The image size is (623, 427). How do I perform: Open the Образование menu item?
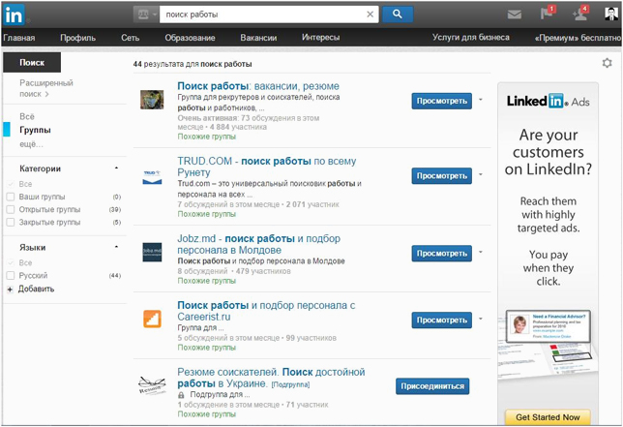(190, 38)
